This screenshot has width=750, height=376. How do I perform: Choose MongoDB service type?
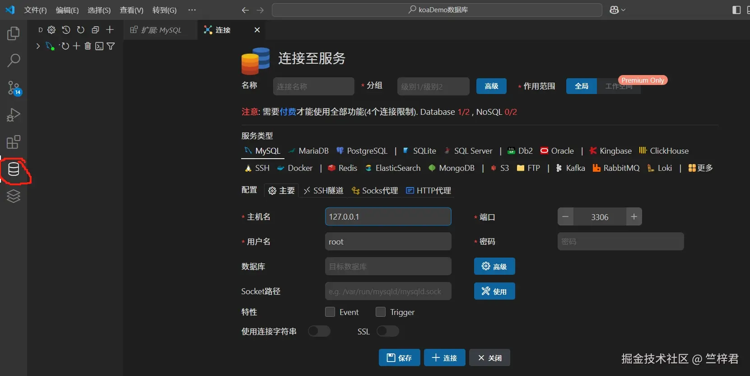[452, 168]
